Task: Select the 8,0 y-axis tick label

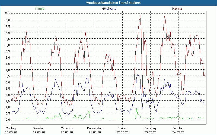Action: tap(7, 20)
